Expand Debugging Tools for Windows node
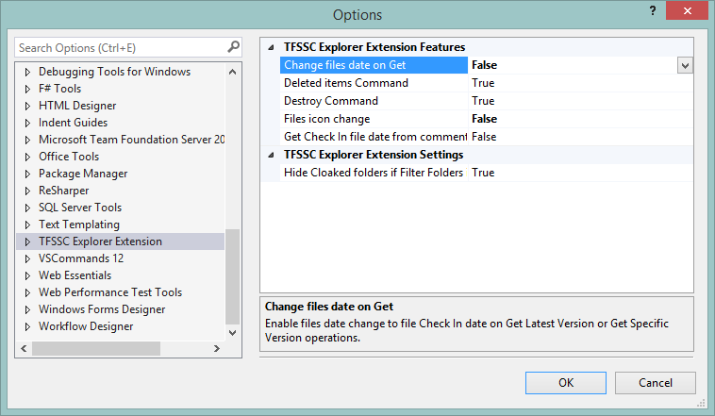This screenshot has height=416, width=715. click(x=27, y=72)
